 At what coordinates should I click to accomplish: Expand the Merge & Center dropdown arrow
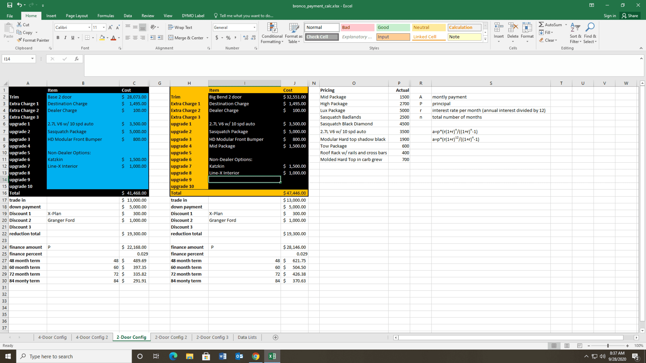click(207, 38)
